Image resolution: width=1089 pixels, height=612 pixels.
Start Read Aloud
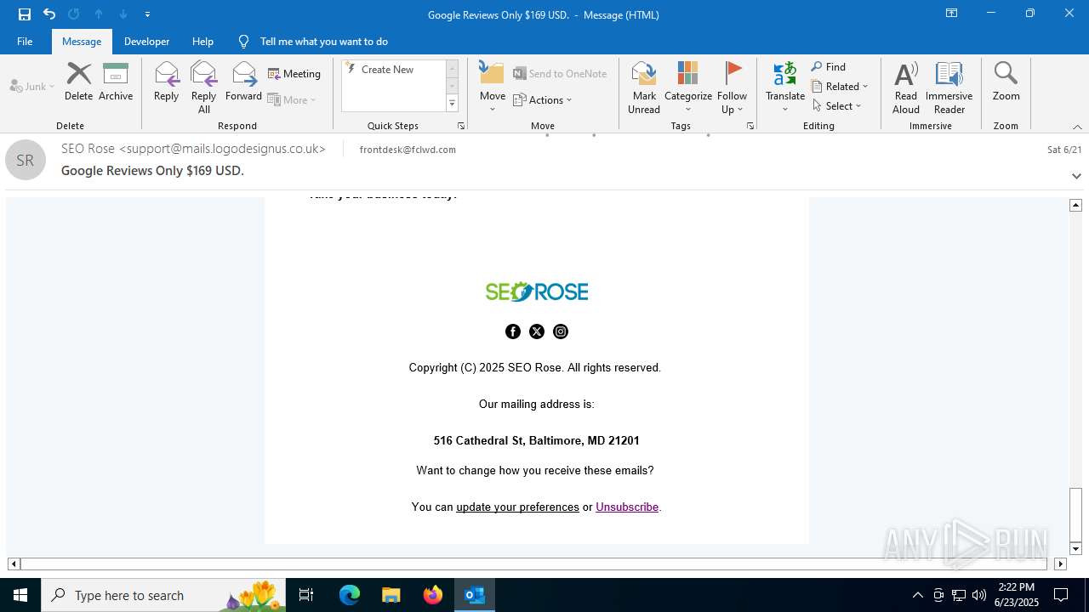[x=906, y=88]
